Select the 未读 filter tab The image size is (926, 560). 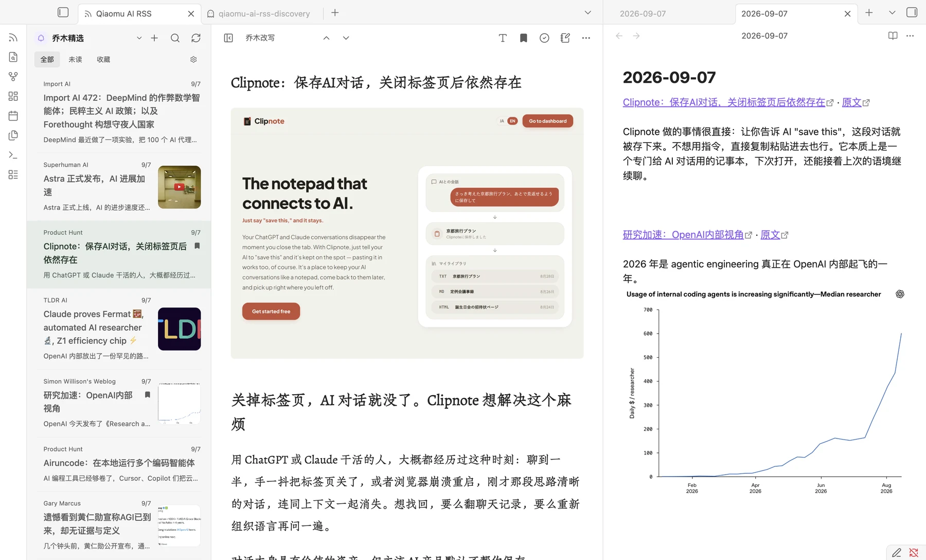76,60
